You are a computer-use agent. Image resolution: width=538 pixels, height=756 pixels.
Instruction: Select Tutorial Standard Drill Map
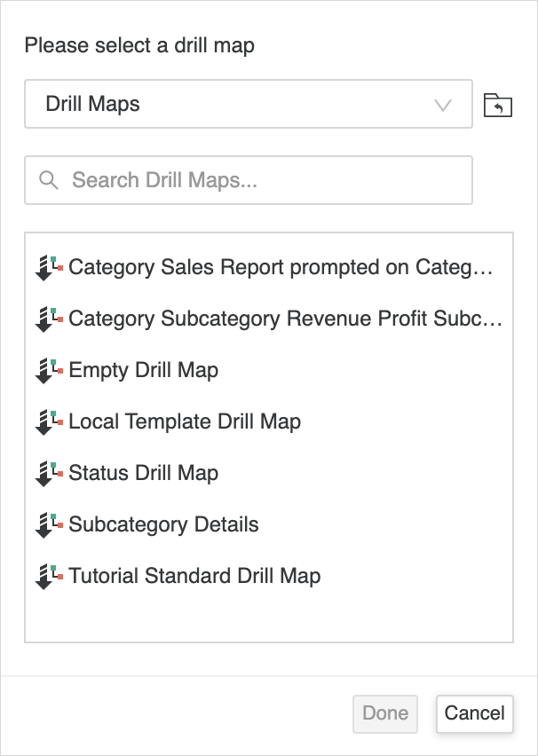point(194,577)
